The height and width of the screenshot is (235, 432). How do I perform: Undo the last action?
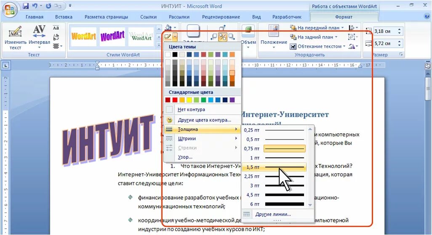point(35,6)
